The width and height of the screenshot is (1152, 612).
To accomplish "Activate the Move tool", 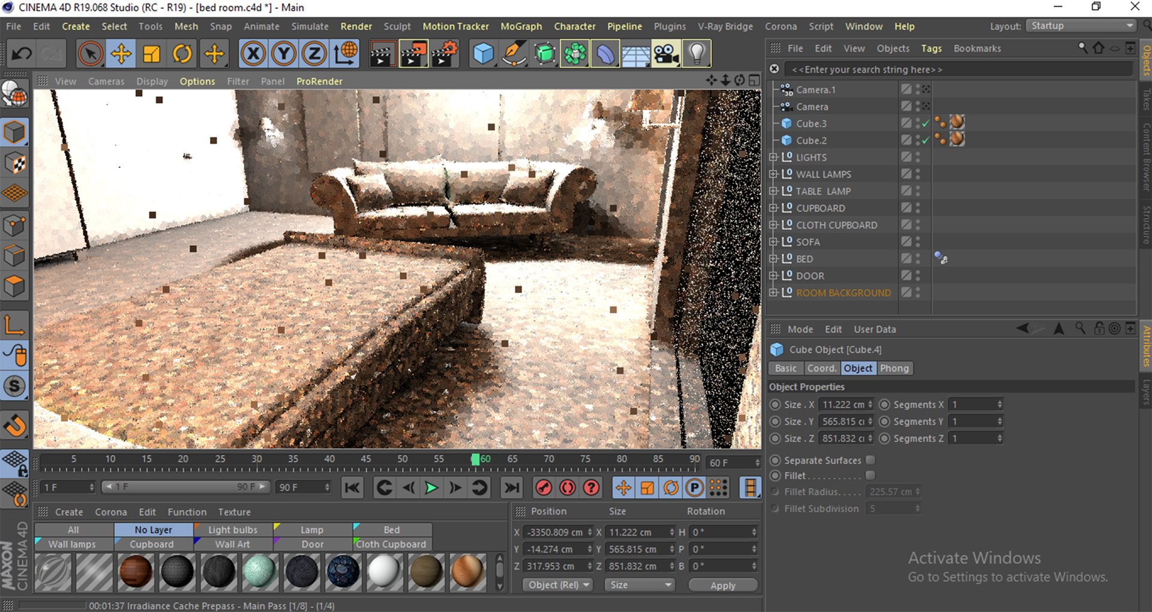I will 121,54.
